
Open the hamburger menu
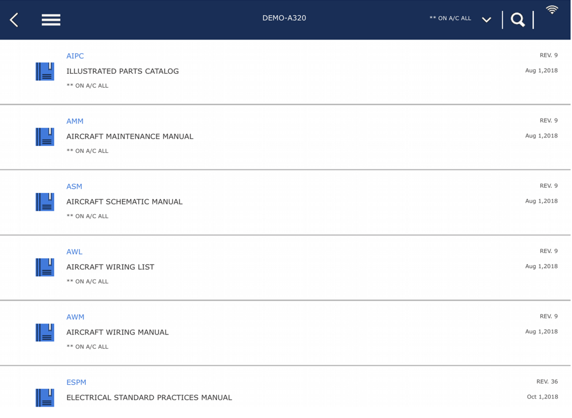(x=51, y=19)
